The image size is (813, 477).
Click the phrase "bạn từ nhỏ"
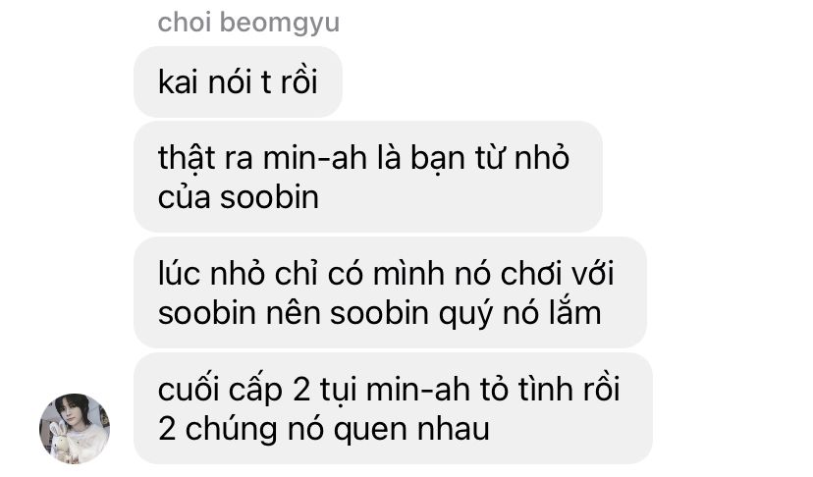pos(490,158)
